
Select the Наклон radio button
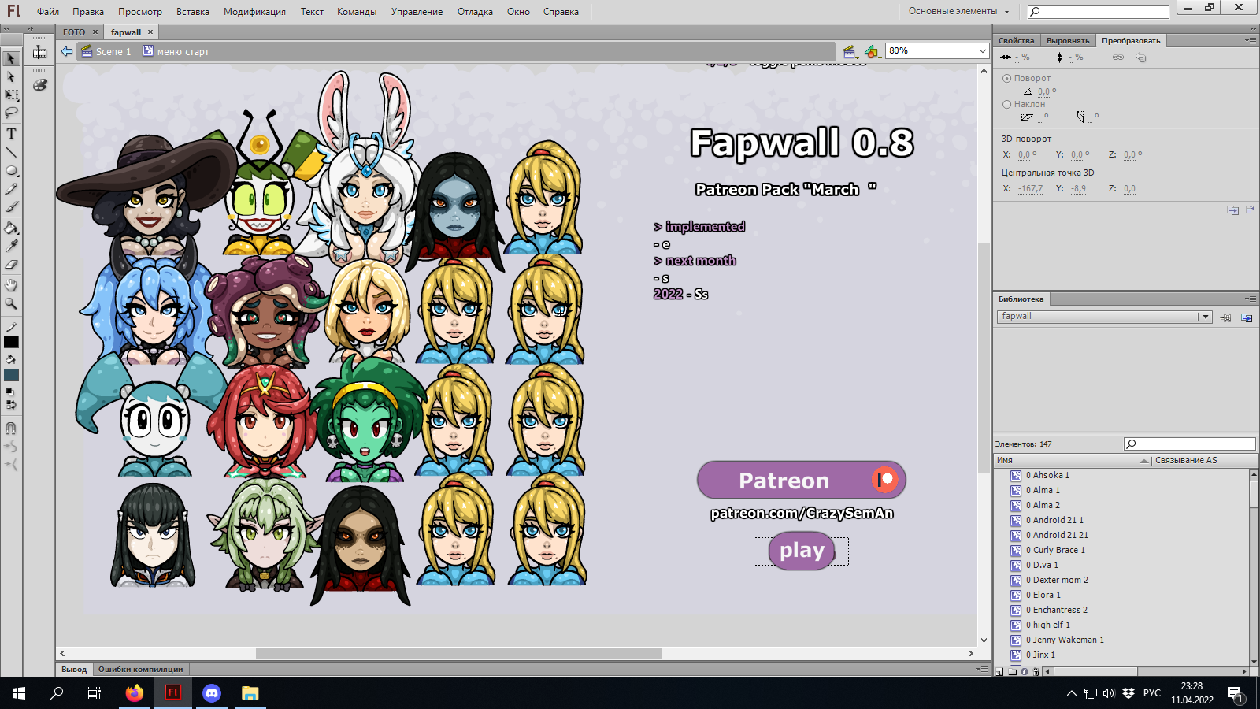coord(1006,104)
